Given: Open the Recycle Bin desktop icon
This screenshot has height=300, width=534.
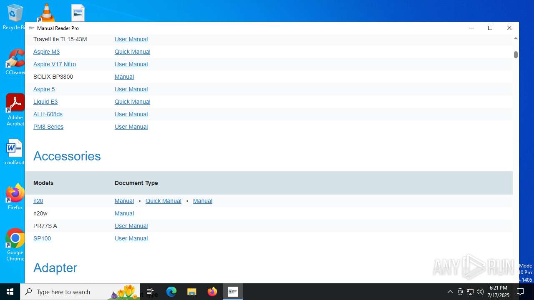Looking at the screenshot, I should coord(15,17).
